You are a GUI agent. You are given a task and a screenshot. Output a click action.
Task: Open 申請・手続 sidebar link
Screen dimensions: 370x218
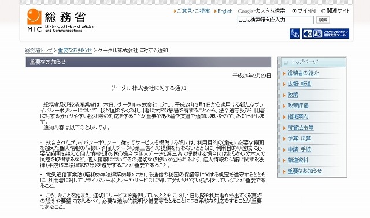click(x=299, y=149)
